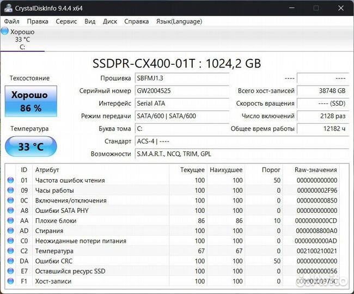
Task: Select the Плохие блоки attribute name
Action: pyautogui.click(x=56, y=220)
